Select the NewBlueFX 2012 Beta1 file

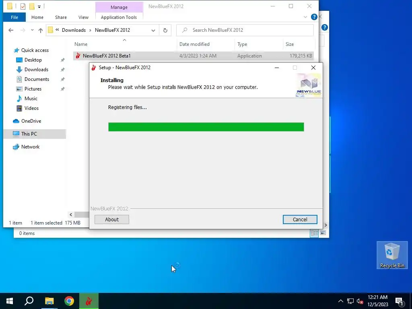point(194,56)
